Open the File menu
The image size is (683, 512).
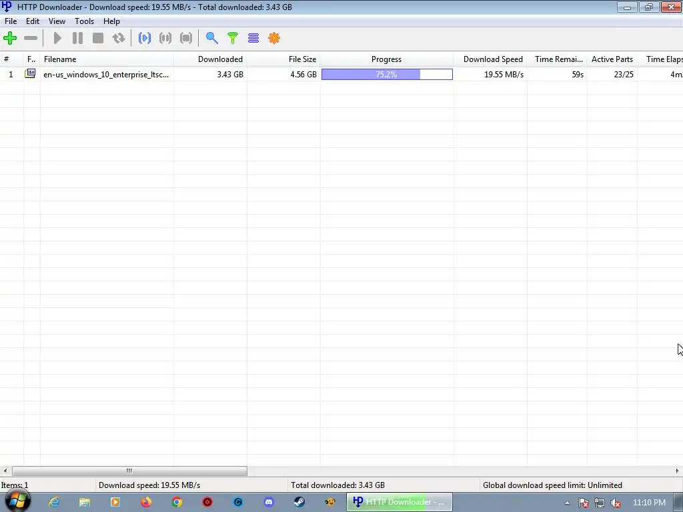pos(11,21)
